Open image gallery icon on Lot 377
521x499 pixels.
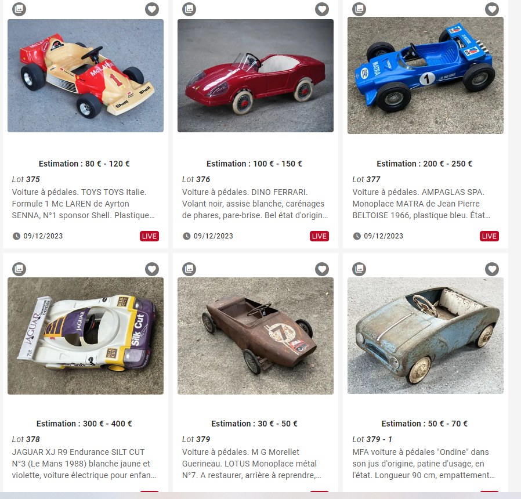(x=359, y=9)
